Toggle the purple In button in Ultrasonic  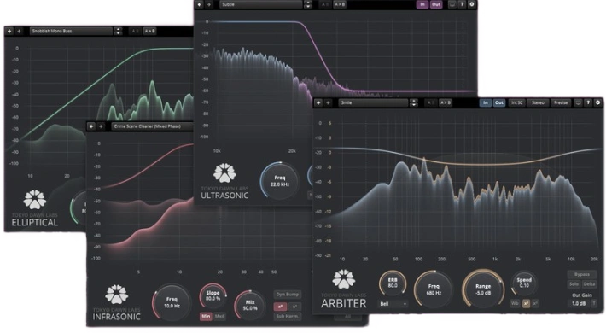click(422, 4)
